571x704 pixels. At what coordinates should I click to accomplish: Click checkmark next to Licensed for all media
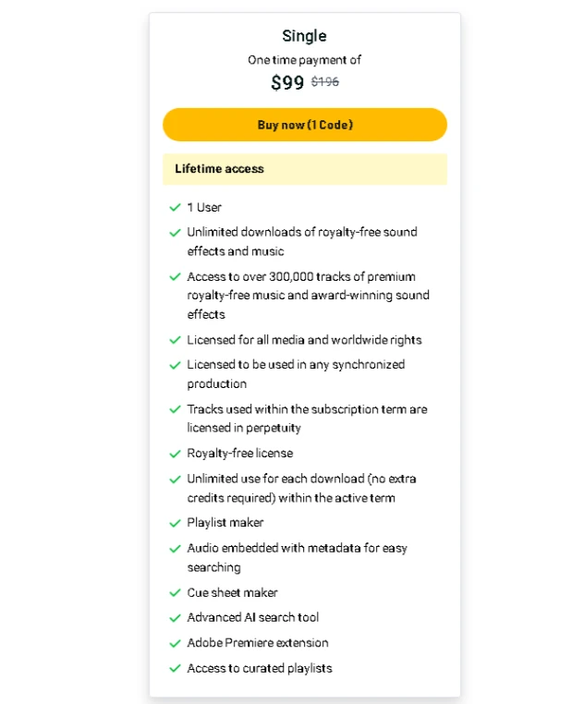coord(175,340)
